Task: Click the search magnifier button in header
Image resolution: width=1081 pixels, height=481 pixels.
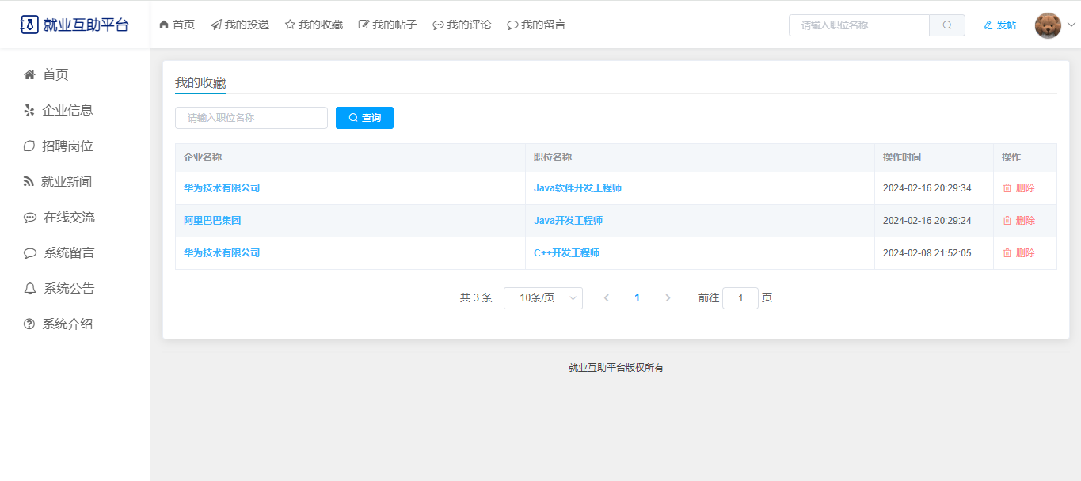Action: (947, 25)
